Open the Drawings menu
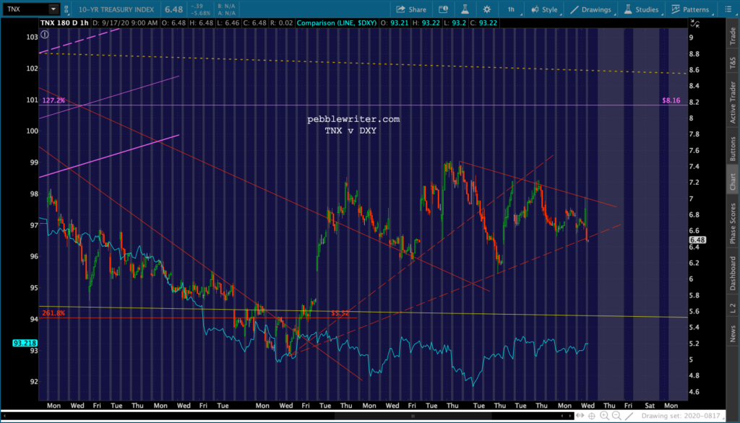This screenshot has width=740, height=423. click(x=591, y=9)
